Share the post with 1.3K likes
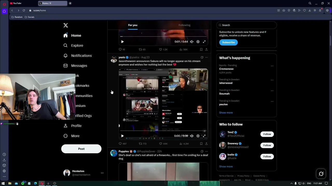332x186 pixels. pos(206,49)
